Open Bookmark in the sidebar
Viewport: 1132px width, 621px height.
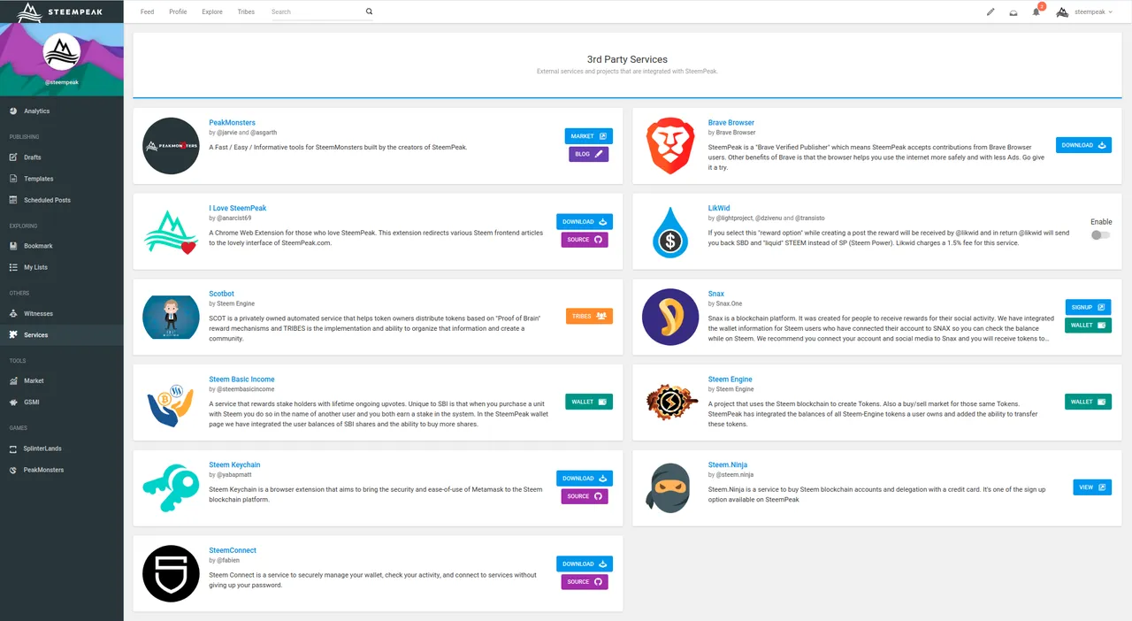(x=62, y=246)
